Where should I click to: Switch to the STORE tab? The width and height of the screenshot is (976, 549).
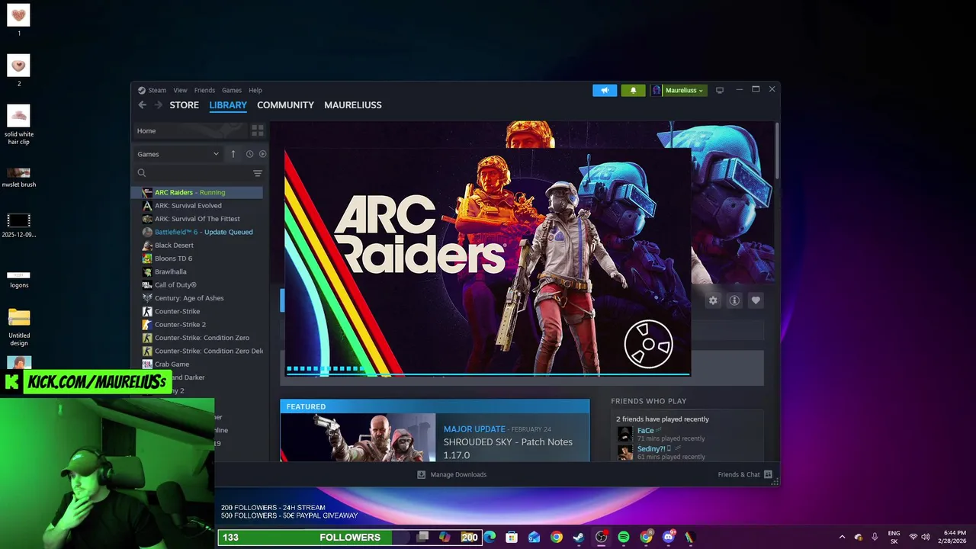(184, 105)
